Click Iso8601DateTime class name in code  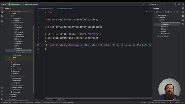(63, 38)
